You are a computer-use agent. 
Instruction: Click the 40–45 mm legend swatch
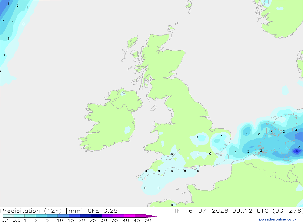pyautogui.click(x=129, y=216)
